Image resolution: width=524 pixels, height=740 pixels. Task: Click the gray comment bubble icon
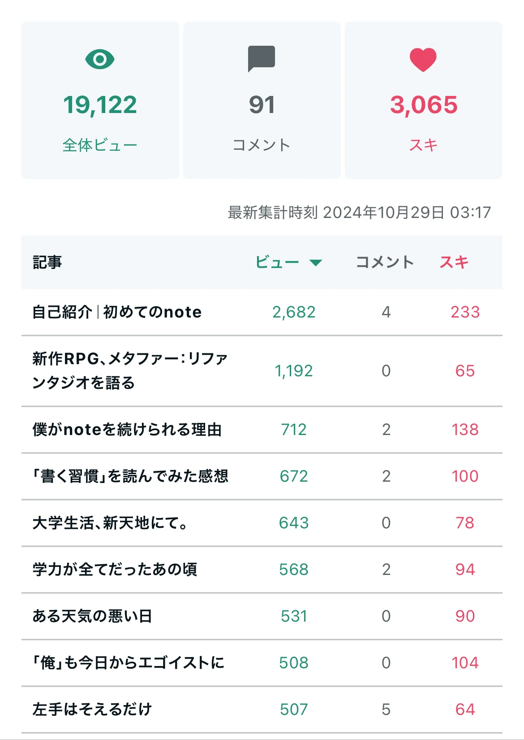pyautogui.click(x=262, y=59)
